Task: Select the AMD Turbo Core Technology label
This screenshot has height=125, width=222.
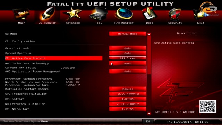Action: (27, 63)
